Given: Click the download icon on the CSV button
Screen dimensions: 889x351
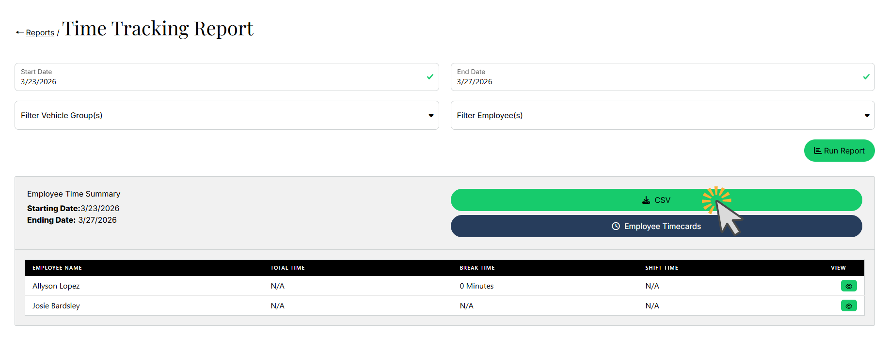Looking at the screenshot, I should click(646, 200).
